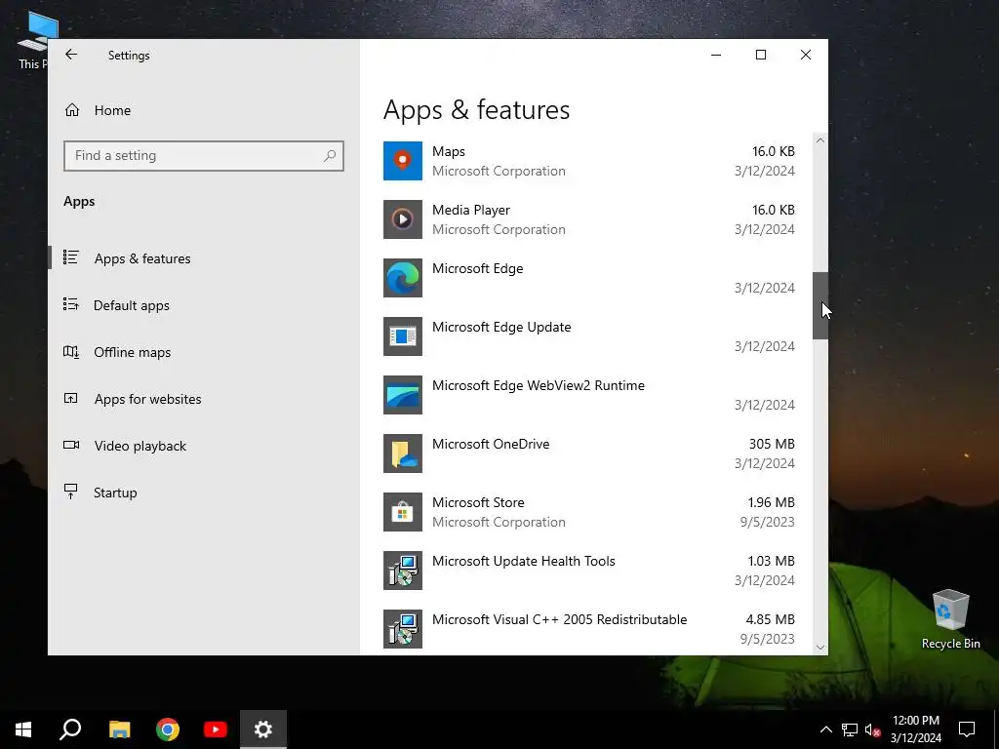The height and width of the screenshot is (749, 999).
Task: Click the Microsoft OneDrive app icon
Action: 403,454
